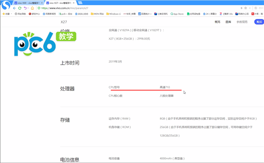Open the Windows Li bookmark folder
This screenshot has width=264, height=163.
tap(114, 14)
